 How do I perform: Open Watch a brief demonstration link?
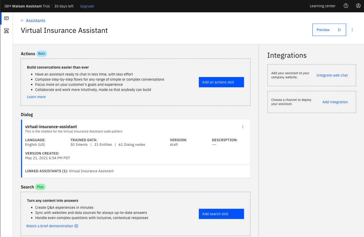tap(50, 226)
